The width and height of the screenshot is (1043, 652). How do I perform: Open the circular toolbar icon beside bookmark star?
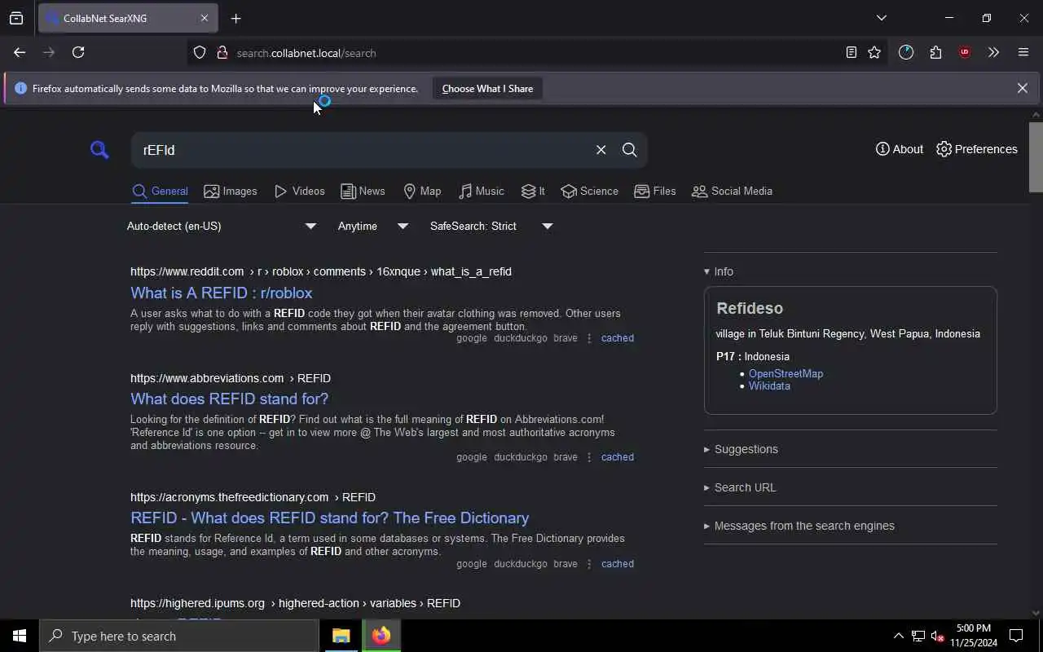(x=906, y=52)
